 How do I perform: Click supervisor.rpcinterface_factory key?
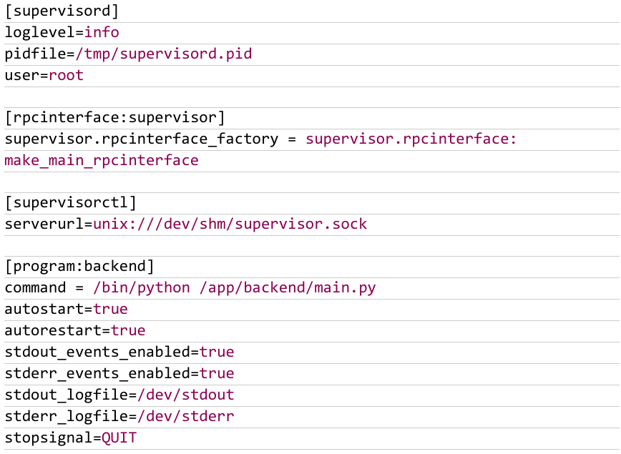tap(142, 139)
